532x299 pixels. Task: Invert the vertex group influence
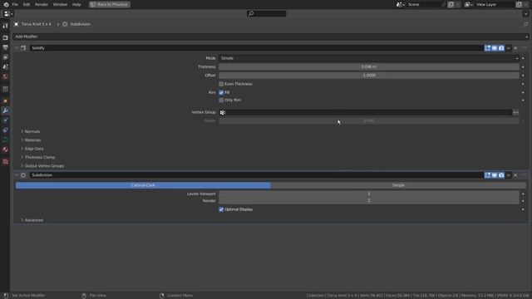[x=515, y=112]
